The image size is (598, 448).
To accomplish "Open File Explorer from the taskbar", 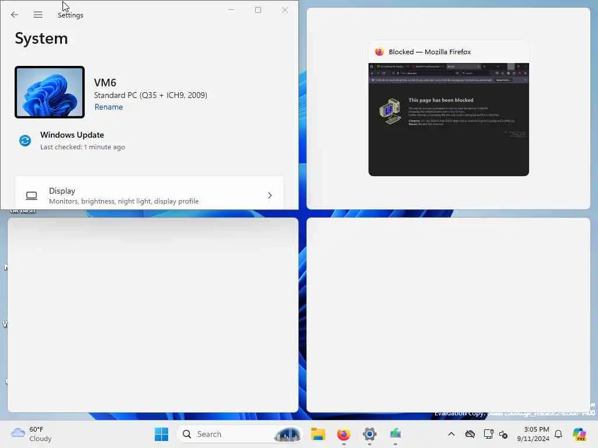I will tap(318, 434).
